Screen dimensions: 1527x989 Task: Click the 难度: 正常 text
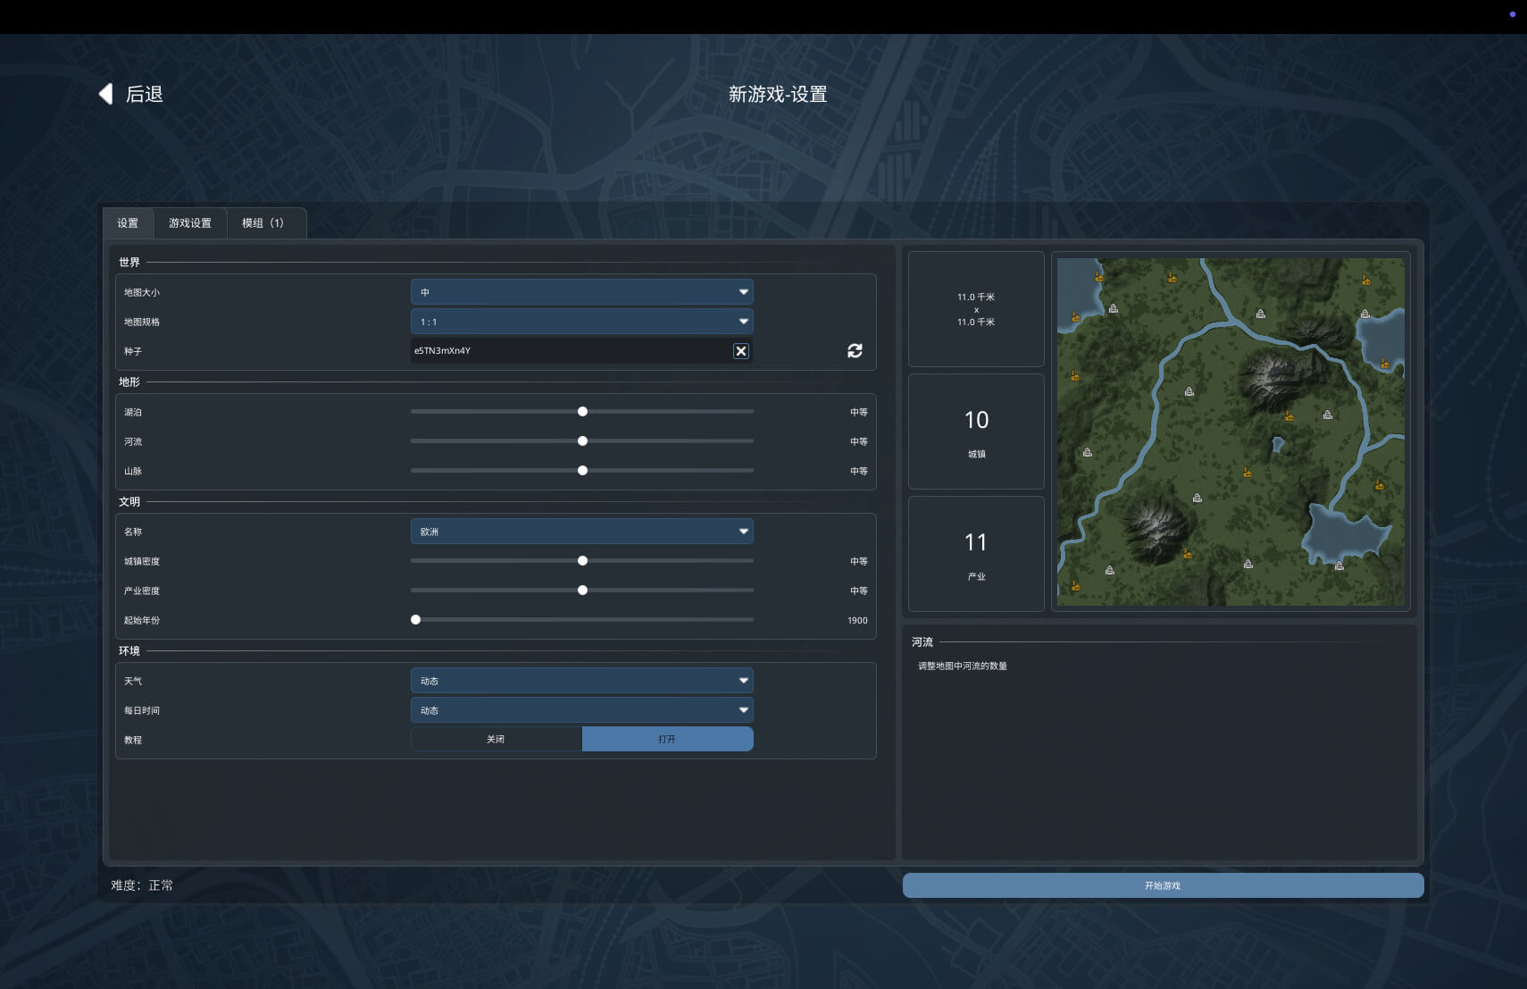142,885
